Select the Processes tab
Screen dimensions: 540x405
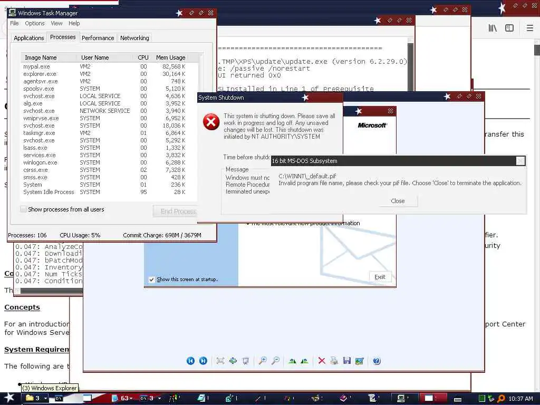tap(63, 37)
